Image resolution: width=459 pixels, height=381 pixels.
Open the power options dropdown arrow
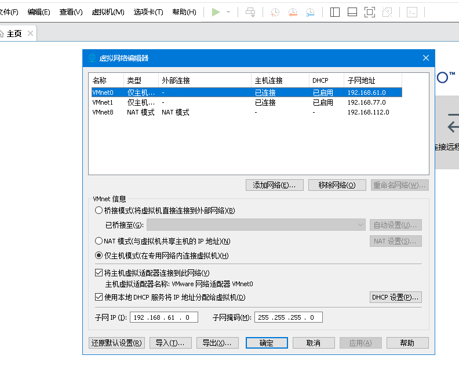pos(228,12)
